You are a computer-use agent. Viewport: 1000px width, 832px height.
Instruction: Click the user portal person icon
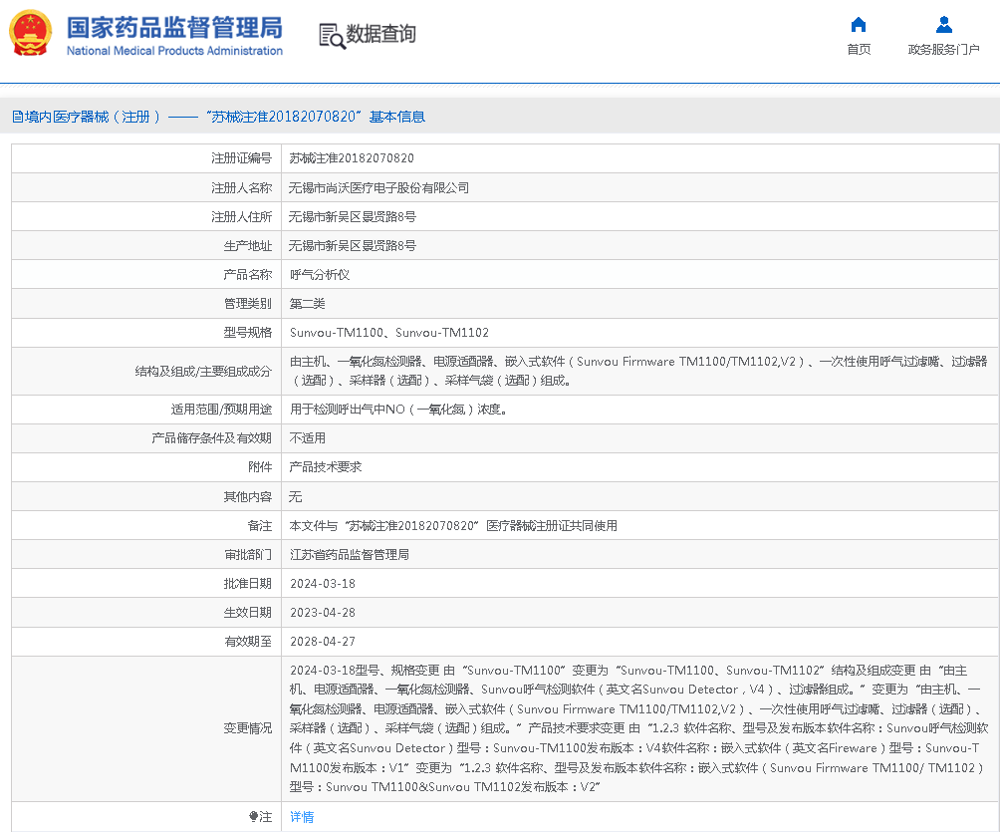coord(943,25)
